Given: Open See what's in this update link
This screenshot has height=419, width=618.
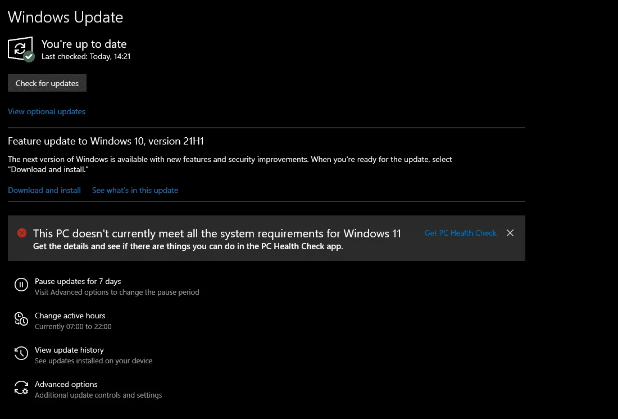Looking at the screenshot, I should click(135, 190).
